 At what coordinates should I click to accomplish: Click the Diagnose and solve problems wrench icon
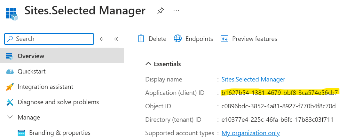coord(10,102)
